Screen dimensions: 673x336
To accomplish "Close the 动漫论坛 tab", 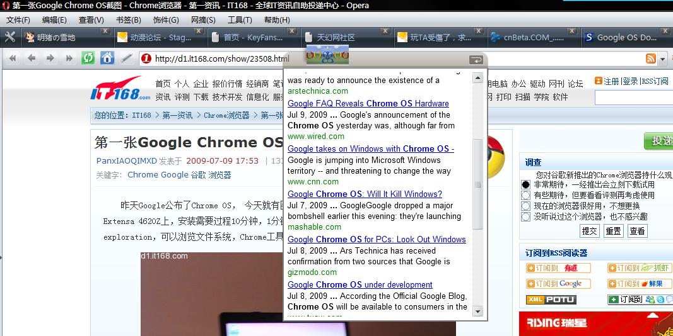I will pos(198,31).
